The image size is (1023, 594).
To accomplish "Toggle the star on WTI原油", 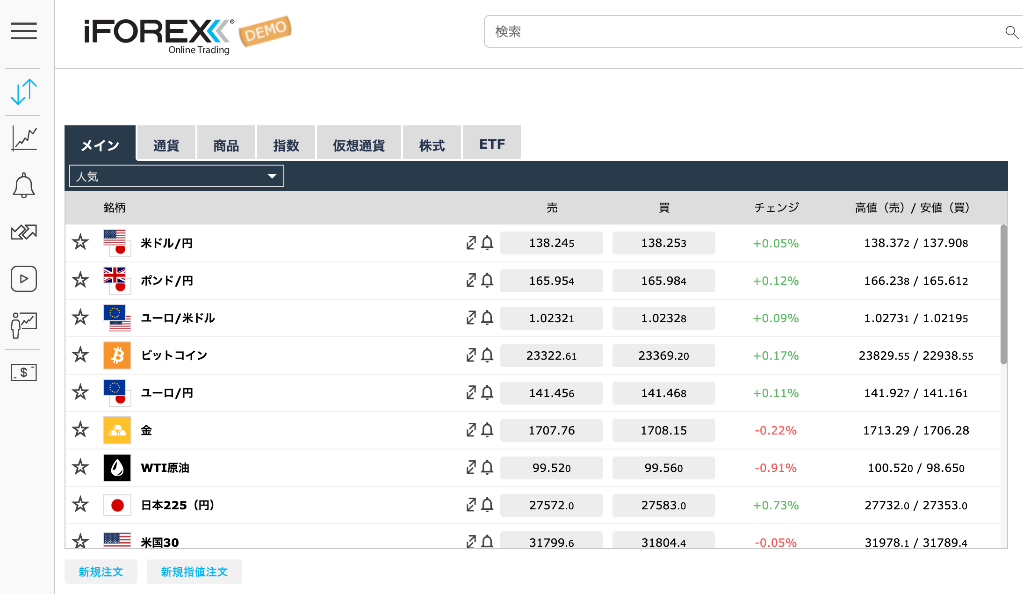I will pos(80,467).
